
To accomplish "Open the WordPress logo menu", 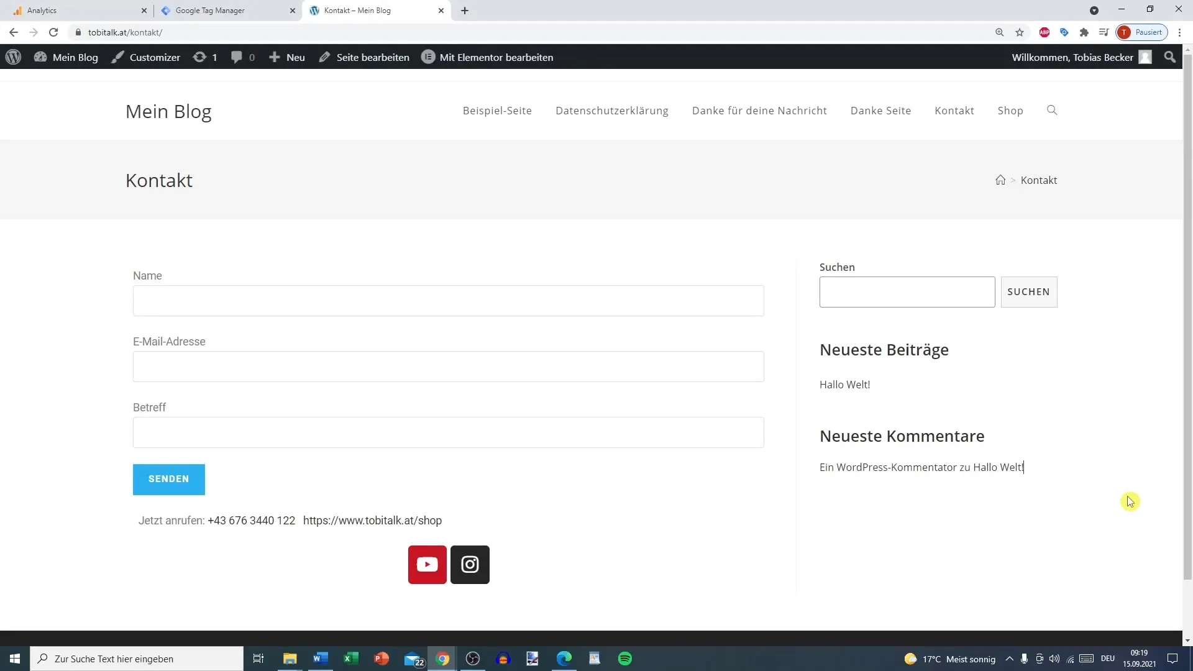I will pos(13,57).
